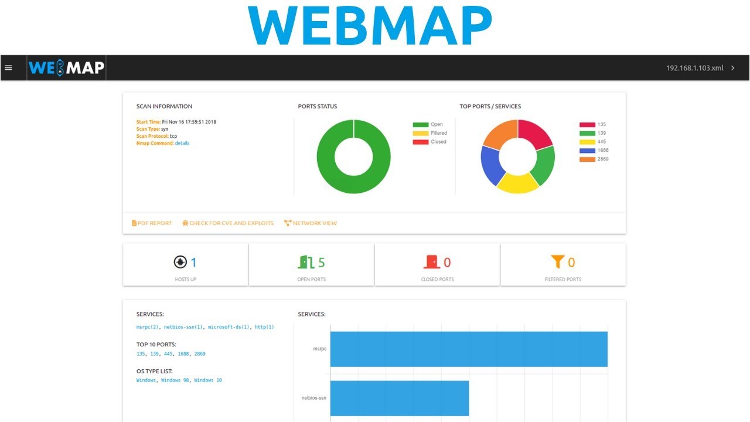Screen dimensions: 750x422
Task: Click Windows 98 in OS Type List
Action: pos(175,380)
